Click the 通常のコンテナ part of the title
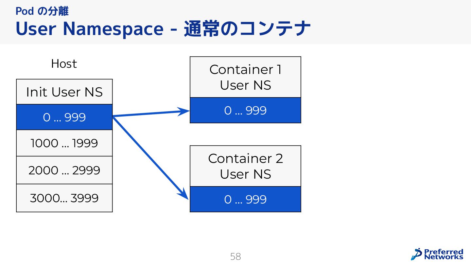Image resolution: width=471 pixels, height=265 pixels. (247, 29)
